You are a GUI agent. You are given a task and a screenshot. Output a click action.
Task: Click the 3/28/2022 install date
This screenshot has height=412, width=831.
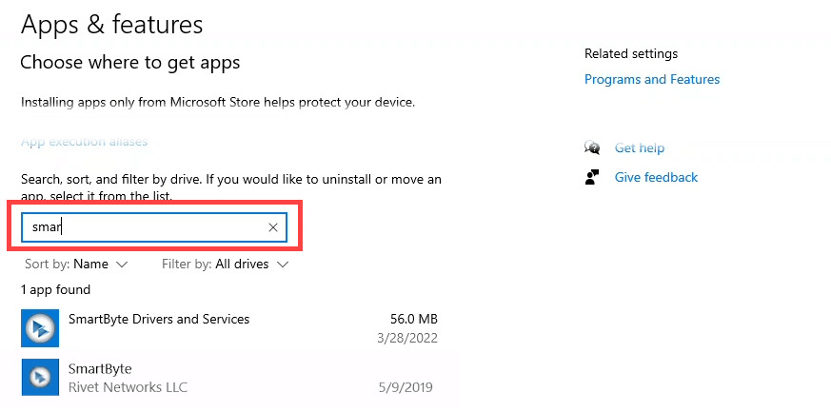(407, 339)
